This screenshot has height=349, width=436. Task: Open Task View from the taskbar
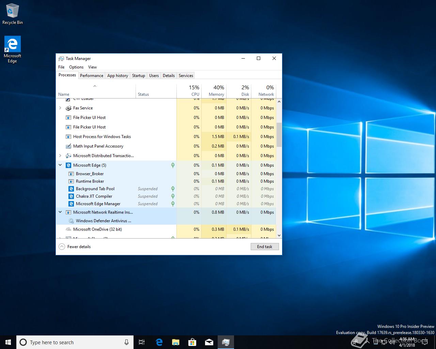coord(142,342)
